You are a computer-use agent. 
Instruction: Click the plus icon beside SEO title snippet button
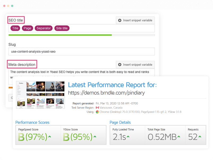[x=120, y=20]
